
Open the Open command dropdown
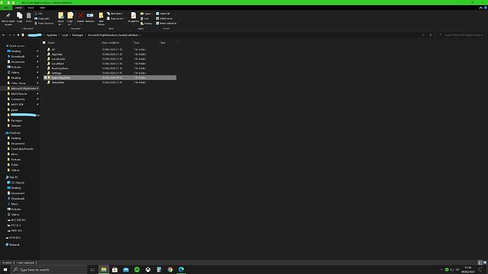click(x=146, y=13)
